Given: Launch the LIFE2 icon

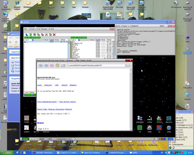Looking at the screenshot, I should [149, 119].
